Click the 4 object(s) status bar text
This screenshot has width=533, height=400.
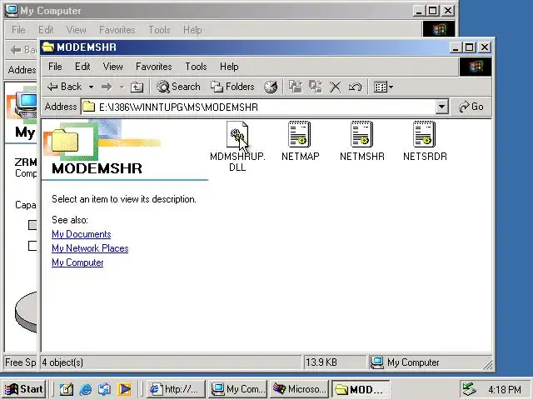(x=62, y=362)
